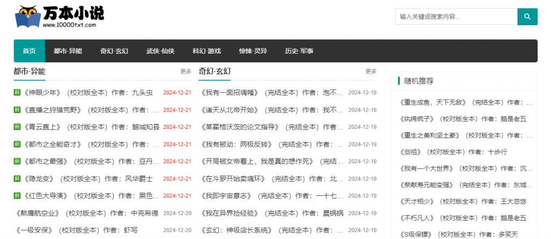
Task: Click the 都市·异能 section heading
Action: [x=30, y=71]
